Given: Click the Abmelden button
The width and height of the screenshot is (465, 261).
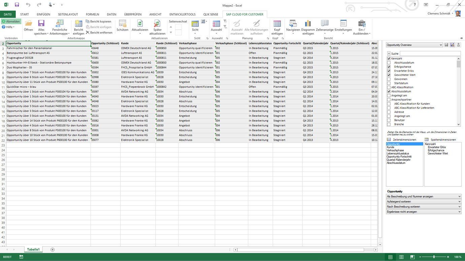Looking at the screenshot, I should pyautogui.click(x=11, y=21).
